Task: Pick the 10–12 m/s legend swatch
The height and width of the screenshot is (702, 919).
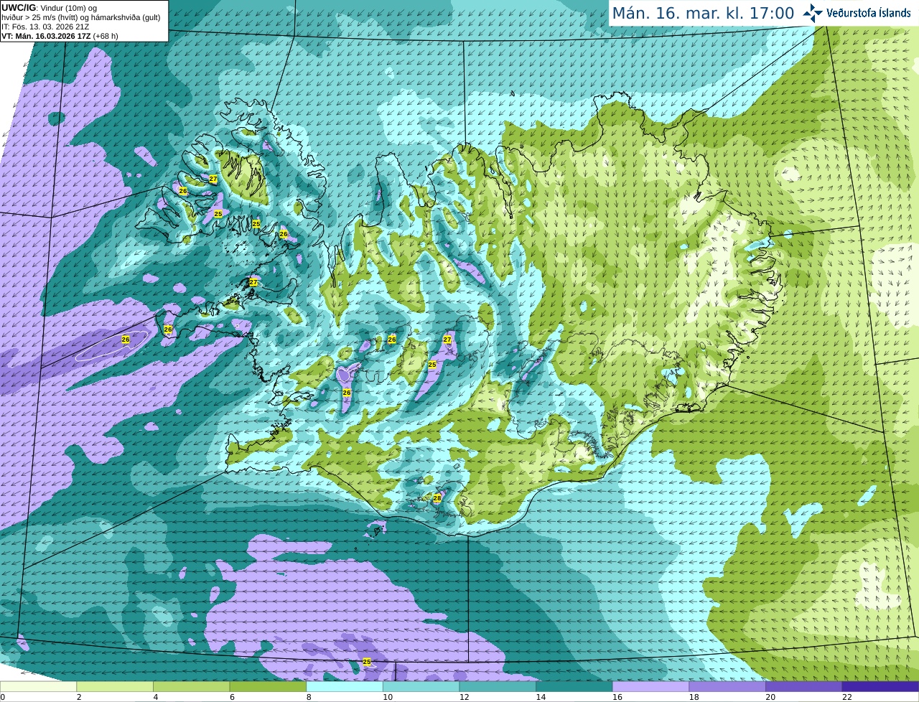Action: (x=421, y=686)
